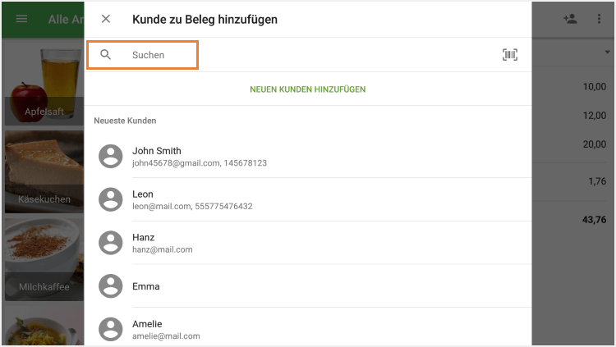Viewport: 616px width, 347px height.
Task: Expand the dropdown arrow under the toolbar
Action: click(x=606, y=53)
